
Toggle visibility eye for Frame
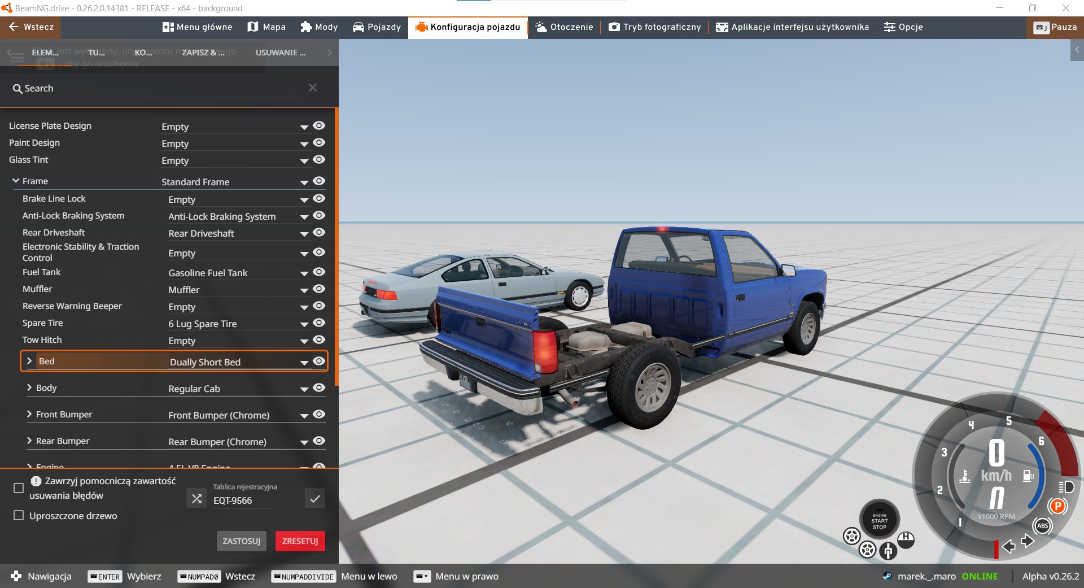click(x=319, y=181)
